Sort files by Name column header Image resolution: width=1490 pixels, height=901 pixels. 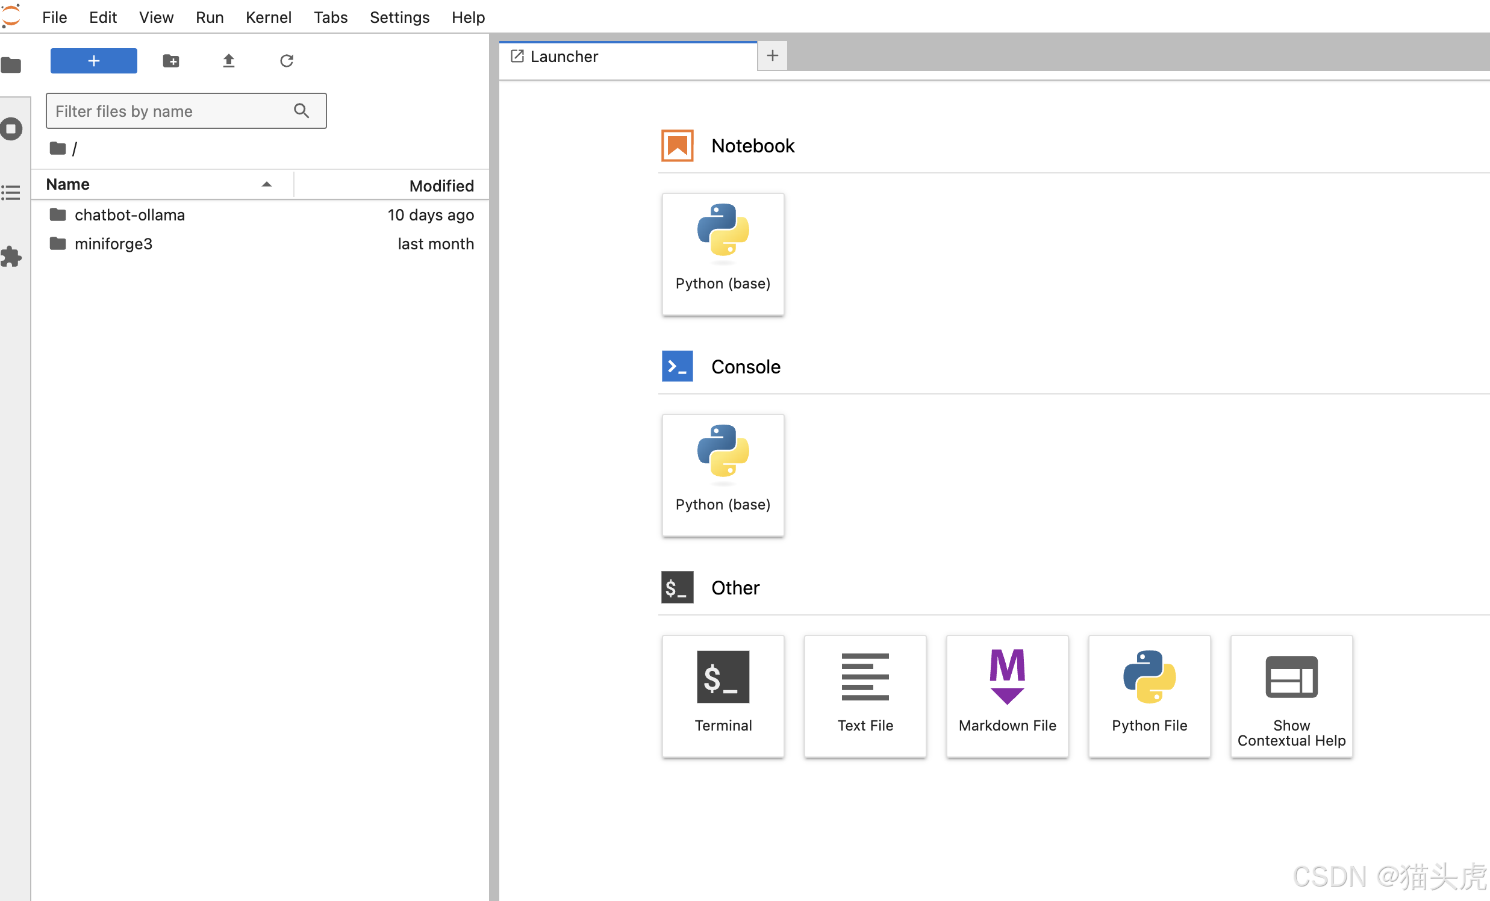67,184
